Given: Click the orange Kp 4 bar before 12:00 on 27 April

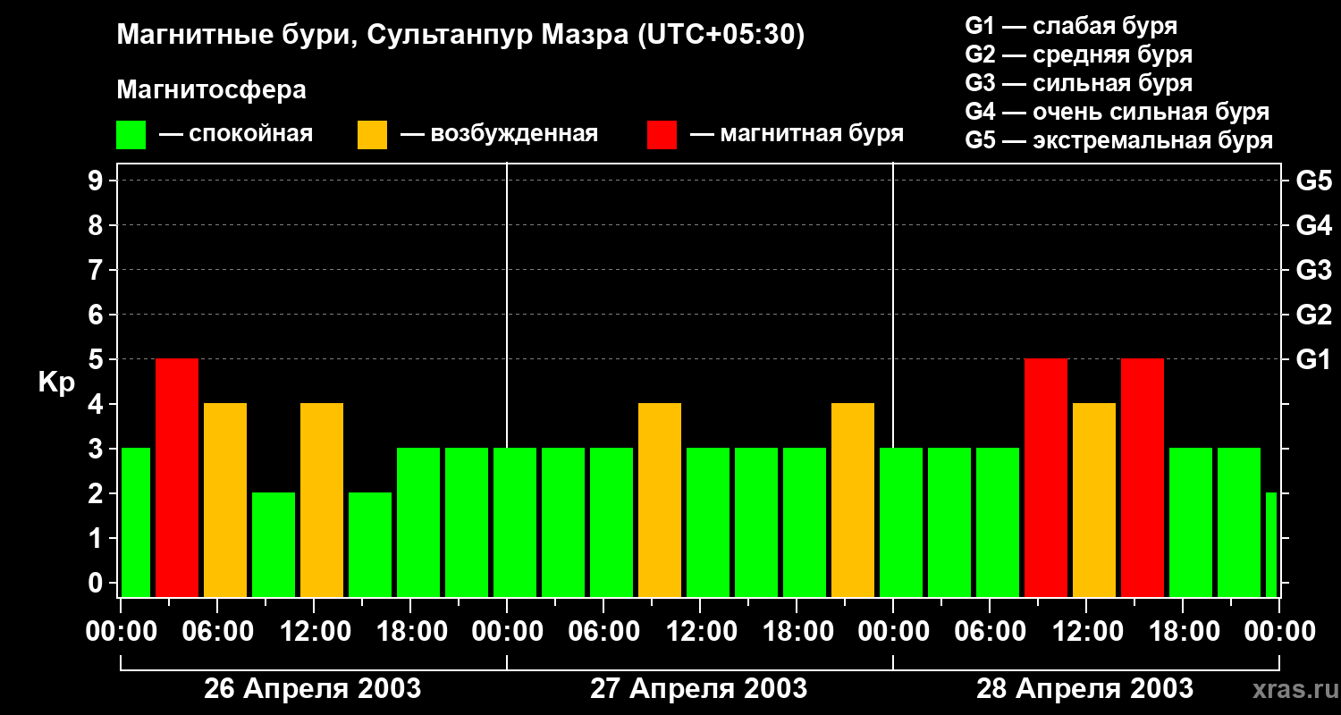Looking at the screenshot, I should [x=660, y=500].
